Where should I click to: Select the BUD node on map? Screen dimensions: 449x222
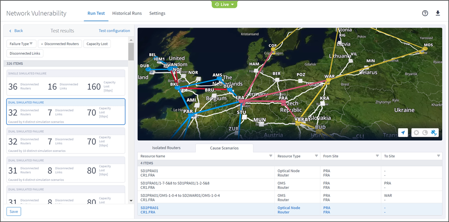(x=319, y=131)
